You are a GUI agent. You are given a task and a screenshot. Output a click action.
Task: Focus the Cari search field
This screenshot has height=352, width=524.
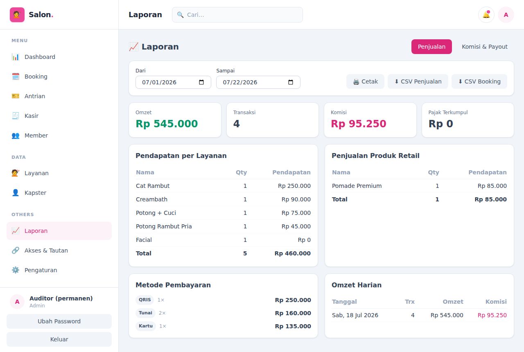(237, 15)
